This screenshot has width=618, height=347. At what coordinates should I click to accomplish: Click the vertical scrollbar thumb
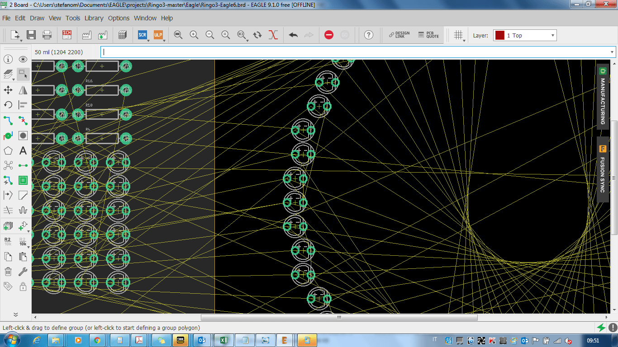point(614,178)
